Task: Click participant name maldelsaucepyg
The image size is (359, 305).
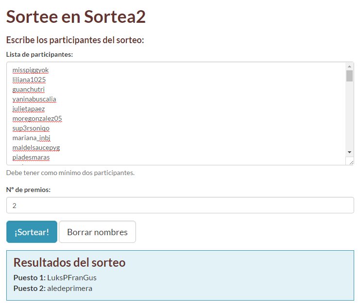Action: (x=36, y=148)
